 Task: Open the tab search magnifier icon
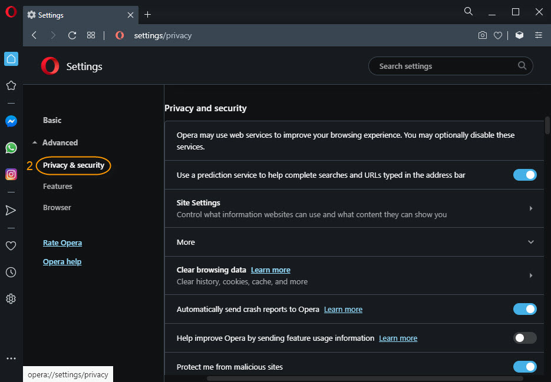point(468,12)
